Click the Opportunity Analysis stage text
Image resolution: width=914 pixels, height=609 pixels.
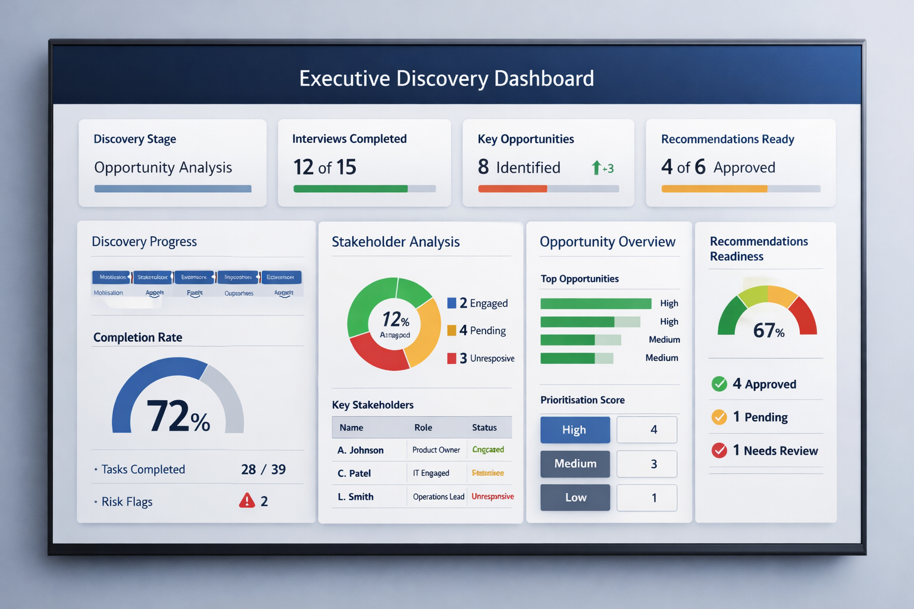click(x=163, y=168)
